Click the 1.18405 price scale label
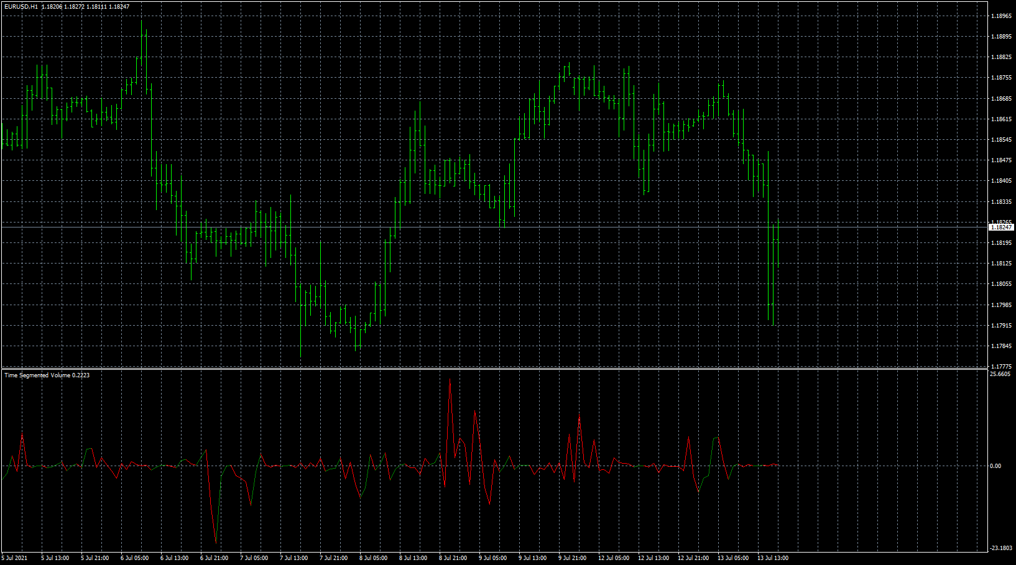 tap(1001, 181)
